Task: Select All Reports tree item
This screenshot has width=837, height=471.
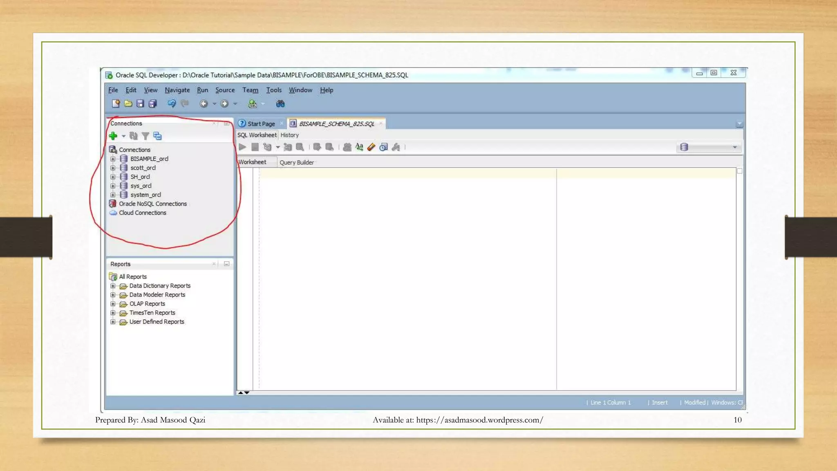Action: (133, 277)
